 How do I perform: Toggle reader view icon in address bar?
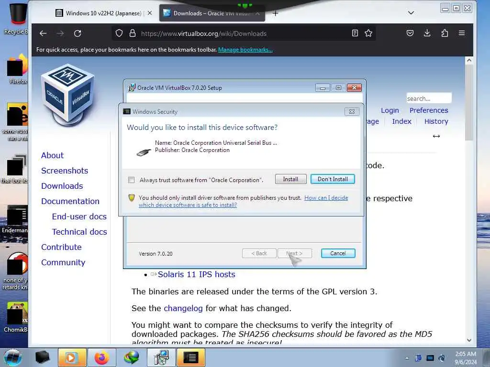click(355, 33)
